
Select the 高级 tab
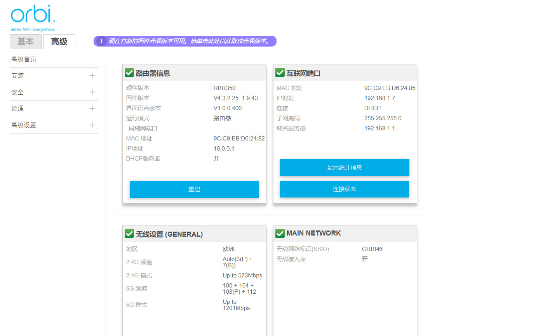pyautogui.click(x=59, y=42)
